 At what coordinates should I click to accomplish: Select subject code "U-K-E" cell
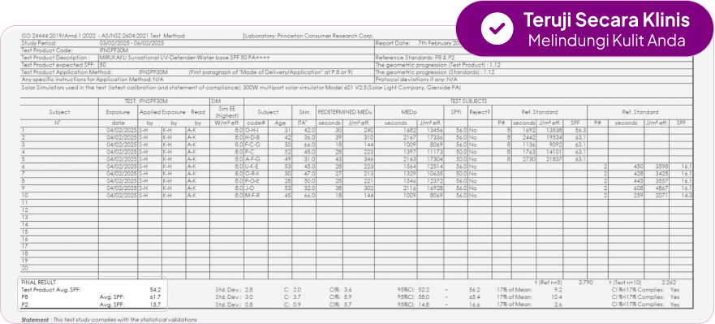click(252, 167)
